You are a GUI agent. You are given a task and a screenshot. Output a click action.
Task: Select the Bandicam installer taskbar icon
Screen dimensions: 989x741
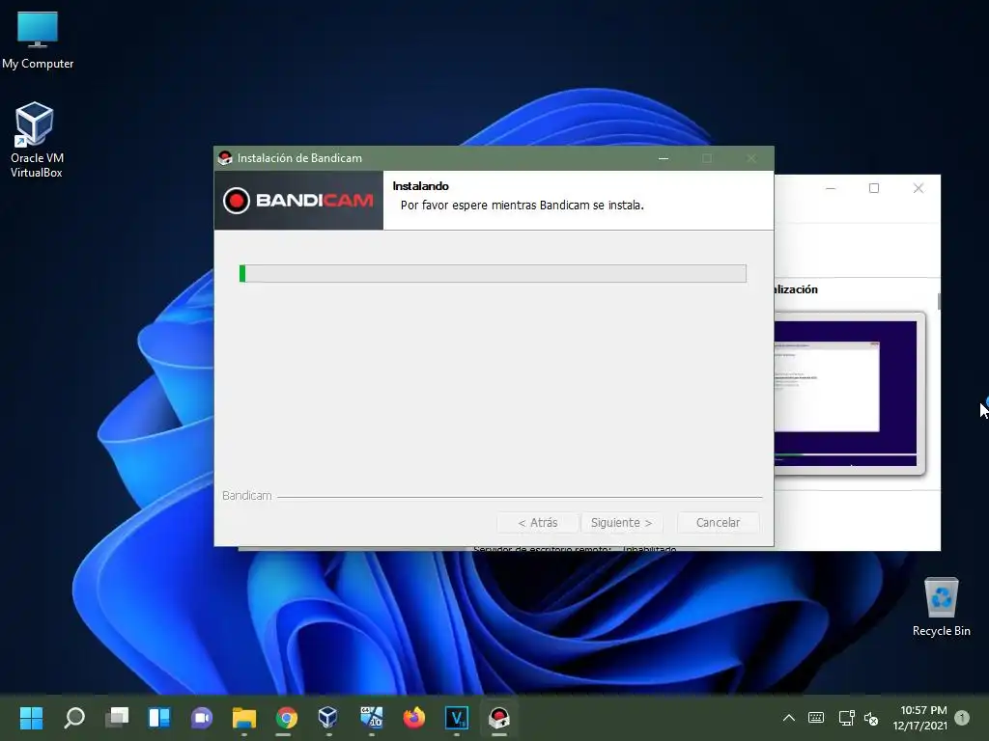click(x=499, y=717)
